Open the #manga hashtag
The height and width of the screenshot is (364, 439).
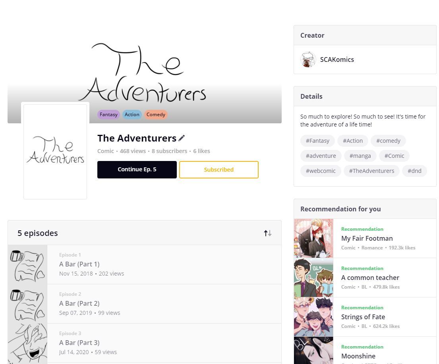360,156
